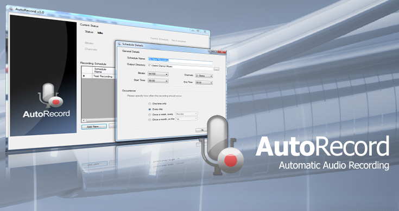Click the row arrow beside Test Recording
The height and width of the screenshot is (211, 399).
pyautogui.click(x=84, y=76)
